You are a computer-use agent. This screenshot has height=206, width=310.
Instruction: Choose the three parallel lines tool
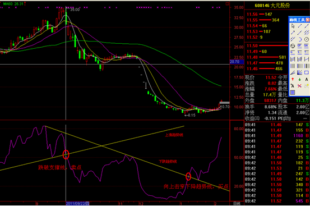coord(307,33)
